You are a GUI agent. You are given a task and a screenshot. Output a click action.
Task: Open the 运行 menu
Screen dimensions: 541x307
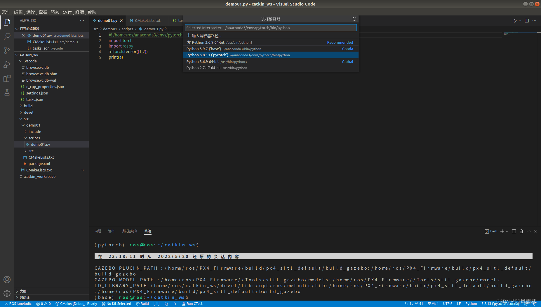[67, 12]
